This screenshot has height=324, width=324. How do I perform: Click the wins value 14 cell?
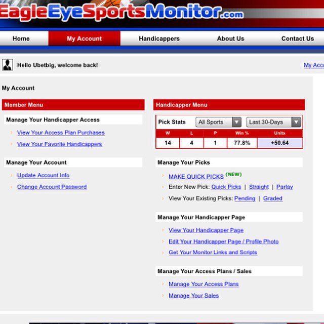pos(168,143)
